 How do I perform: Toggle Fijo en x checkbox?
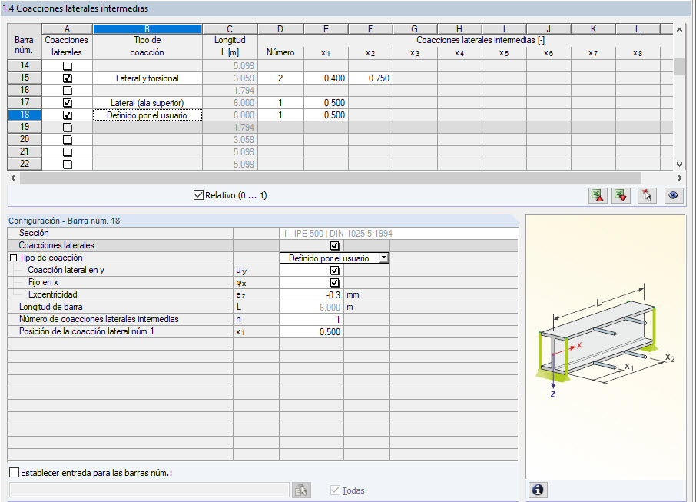pos(335,283)
